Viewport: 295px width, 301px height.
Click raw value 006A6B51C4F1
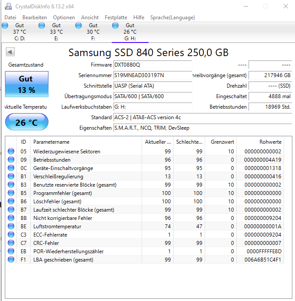(x=263, y=260)
